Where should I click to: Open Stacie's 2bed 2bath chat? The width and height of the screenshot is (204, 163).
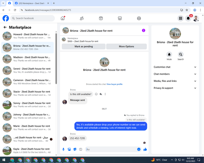point(28,93)
